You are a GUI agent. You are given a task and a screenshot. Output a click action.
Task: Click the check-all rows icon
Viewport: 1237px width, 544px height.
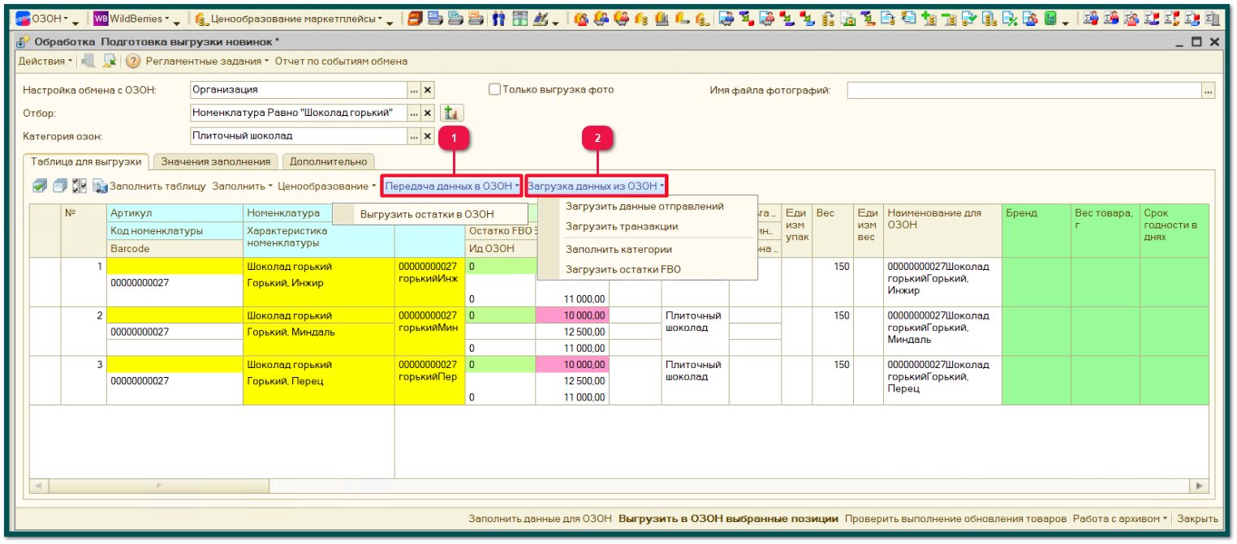tap(41, 186)
